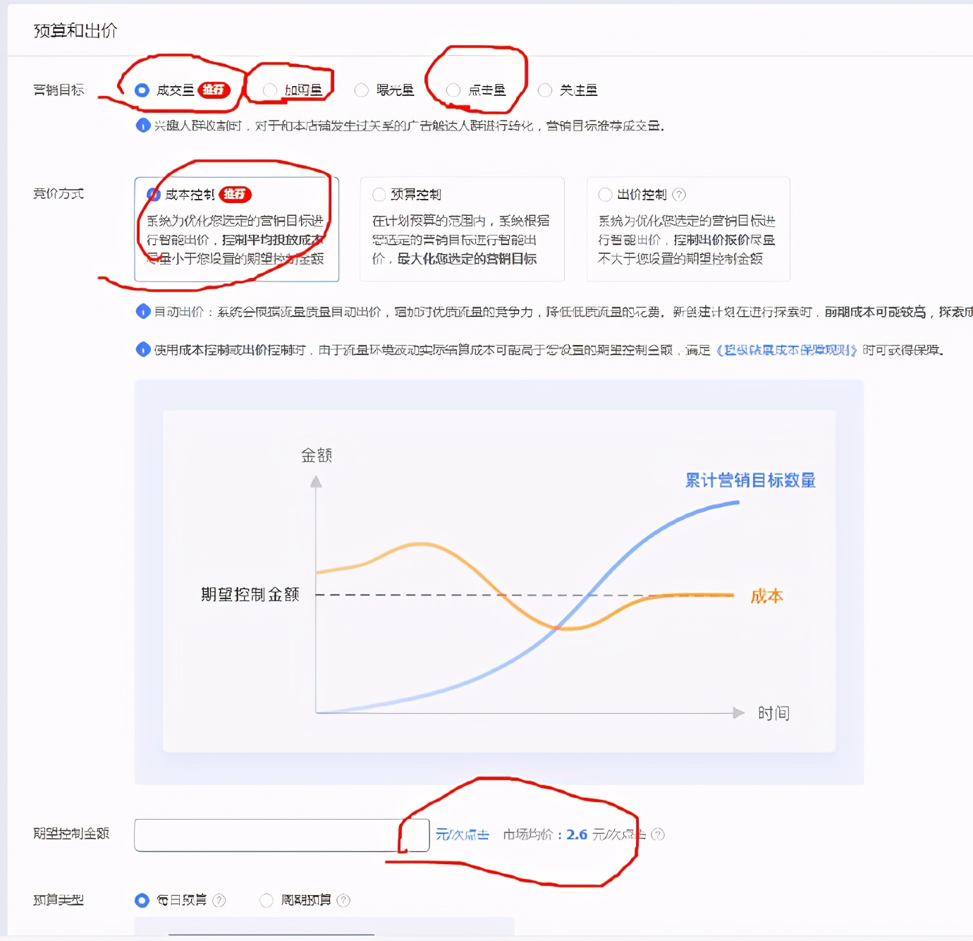
Task: Click info icon before 自动出价 note
Action: coord(142,311)
